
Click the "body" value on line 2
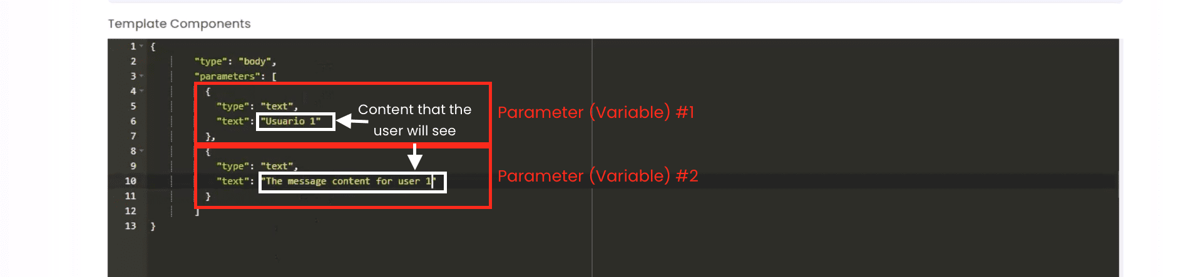click(255, 61)
